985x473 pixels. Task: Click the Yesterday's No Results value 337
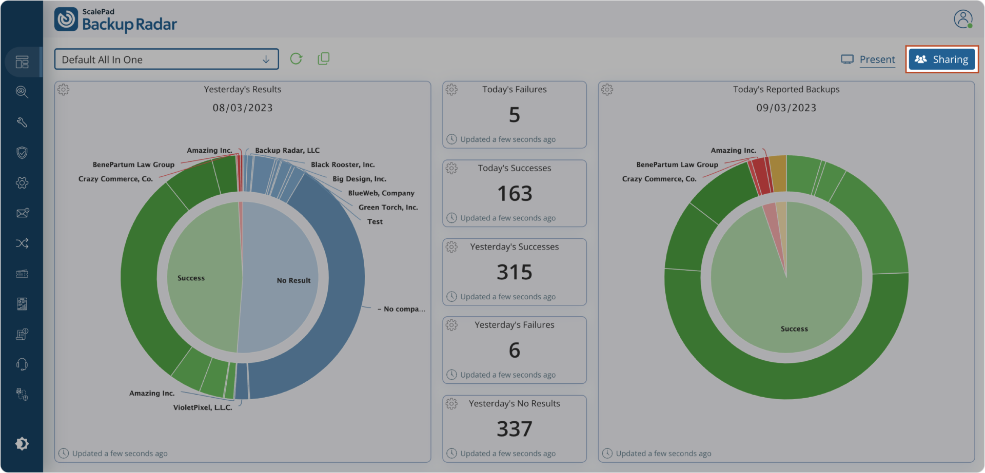click(515, 429)
